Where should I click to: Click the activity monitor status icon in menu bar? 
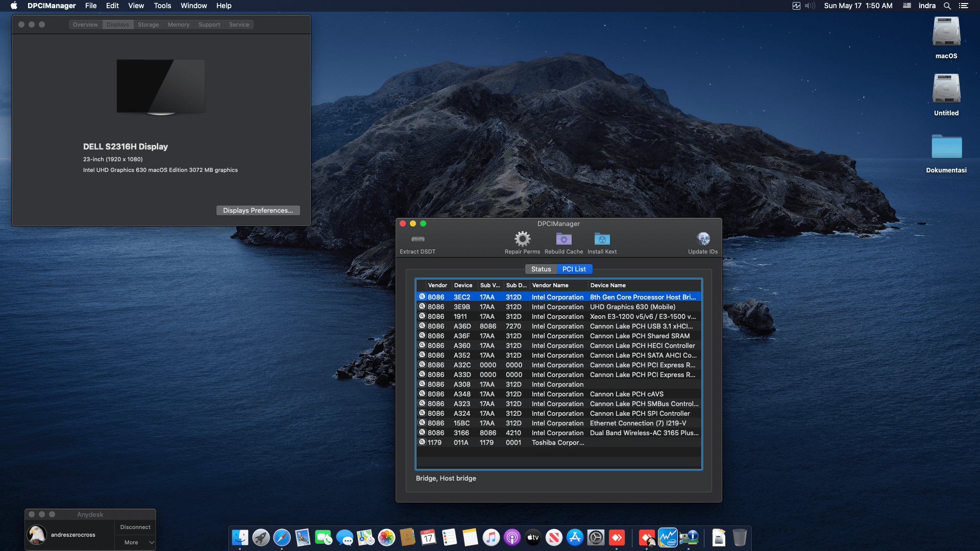click(796, 6)
